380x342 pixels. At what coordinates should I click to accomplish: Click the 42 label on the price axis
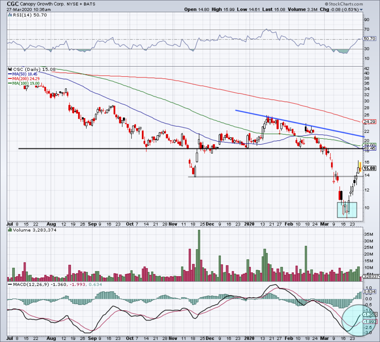367,68
